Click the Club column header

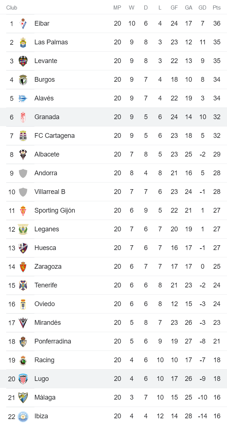coord(11,7)
